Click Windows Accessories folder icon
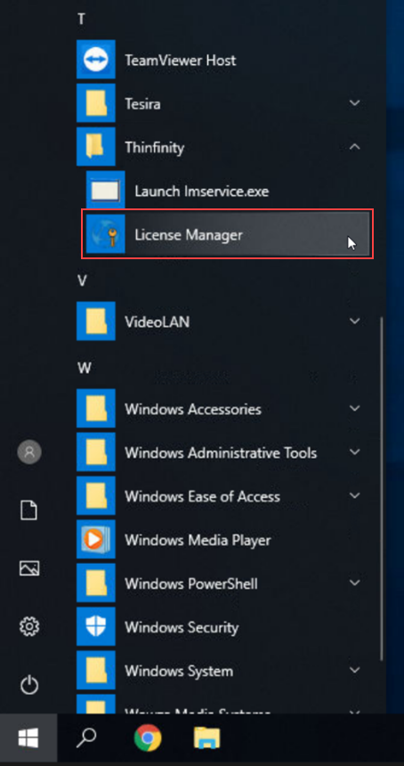The width and height of the screenshot is (404, 766). tap(95, 409)
